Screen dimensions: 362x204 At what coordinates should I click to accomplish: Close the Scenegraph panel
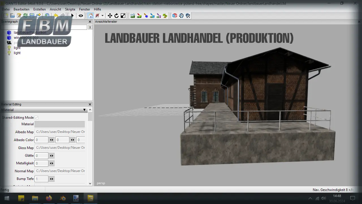(90, 22)
